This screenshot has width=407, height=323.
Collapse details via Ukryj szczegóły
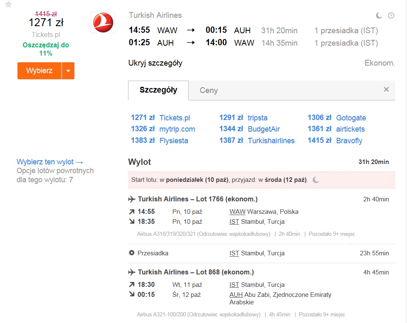(155, 63)
